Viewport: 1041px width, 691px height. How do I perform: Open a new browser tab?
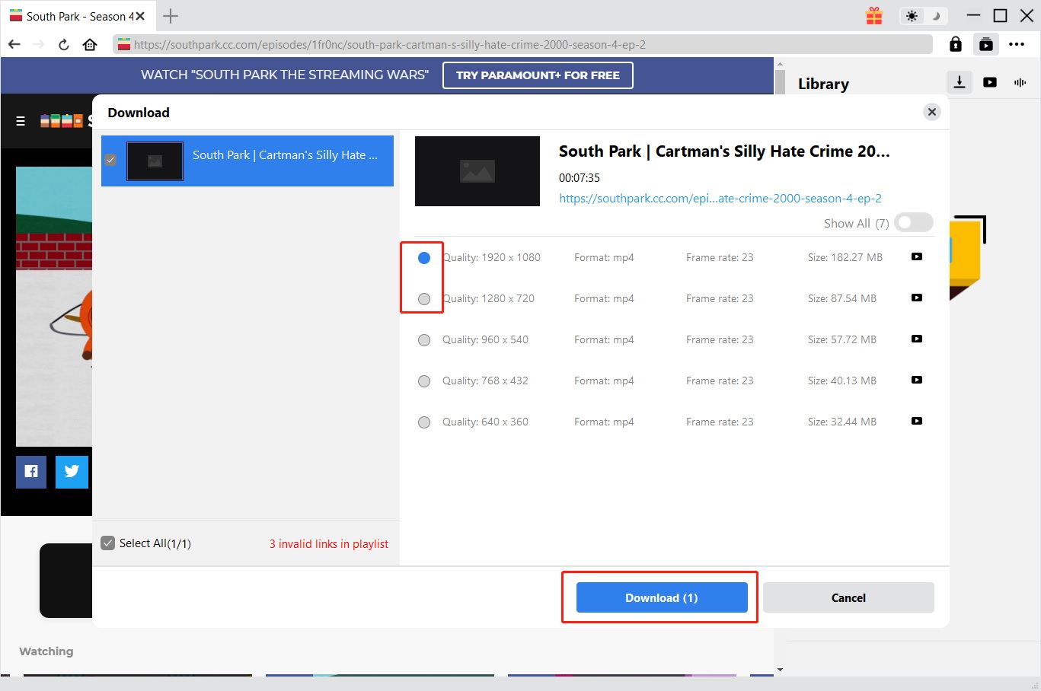point(171,15)
